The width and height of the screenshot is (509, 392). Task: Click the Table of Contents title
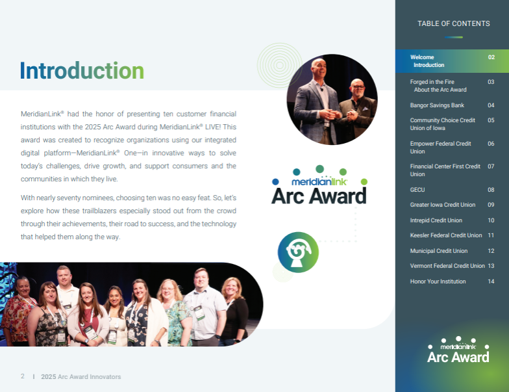click(x=453, y=24)
